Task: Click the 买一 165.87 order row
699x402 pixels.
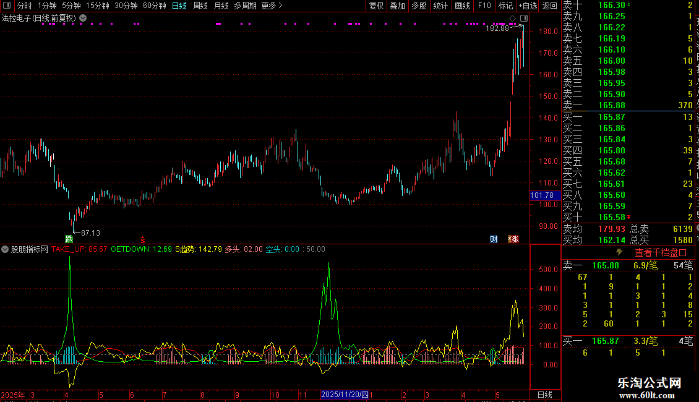Action: 628,117
